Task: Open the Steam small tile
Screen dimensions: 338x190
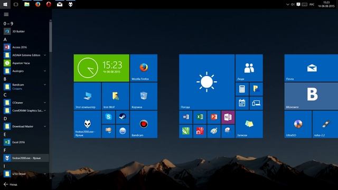Action: [x=123, y=117]
